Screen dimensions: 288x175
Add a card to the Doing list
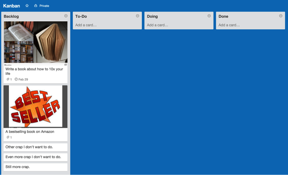157,25
